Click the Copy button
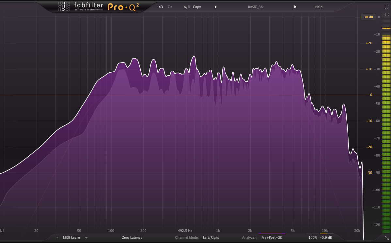391x243 pixels. click(197, 7)
